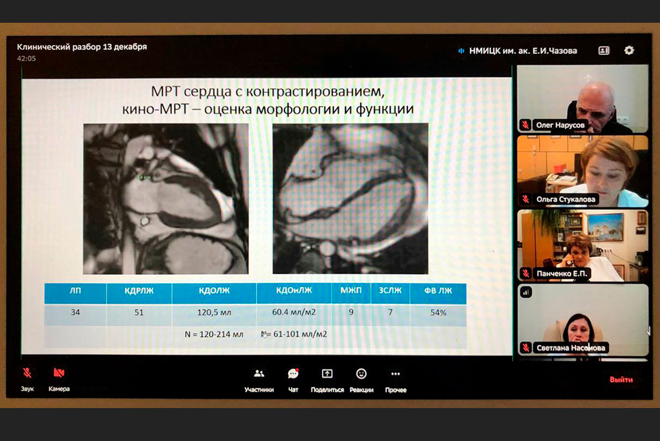Turn on video with Камера button

pyautogui.click(x=59, y=379)
